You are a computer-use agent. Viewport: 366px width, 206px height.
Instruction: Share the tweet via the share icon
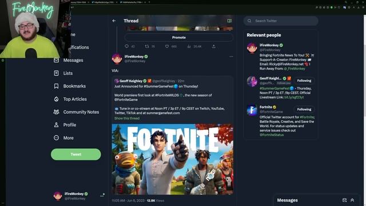(213, 46)
